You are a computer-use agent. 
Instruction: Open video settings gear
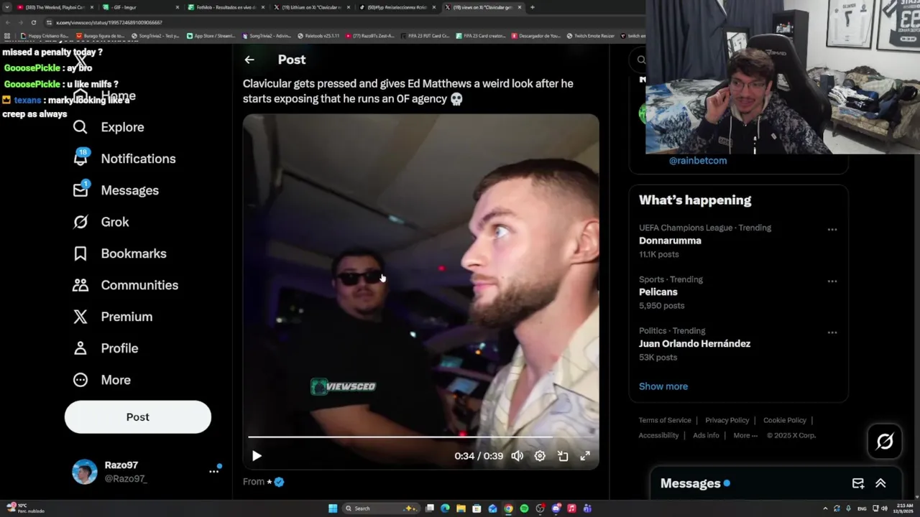540,456
